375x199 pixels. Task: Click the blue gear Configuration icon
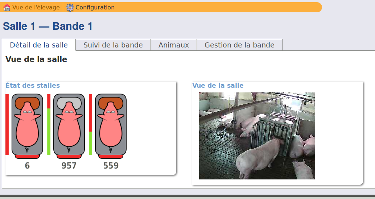pos(70,7)
